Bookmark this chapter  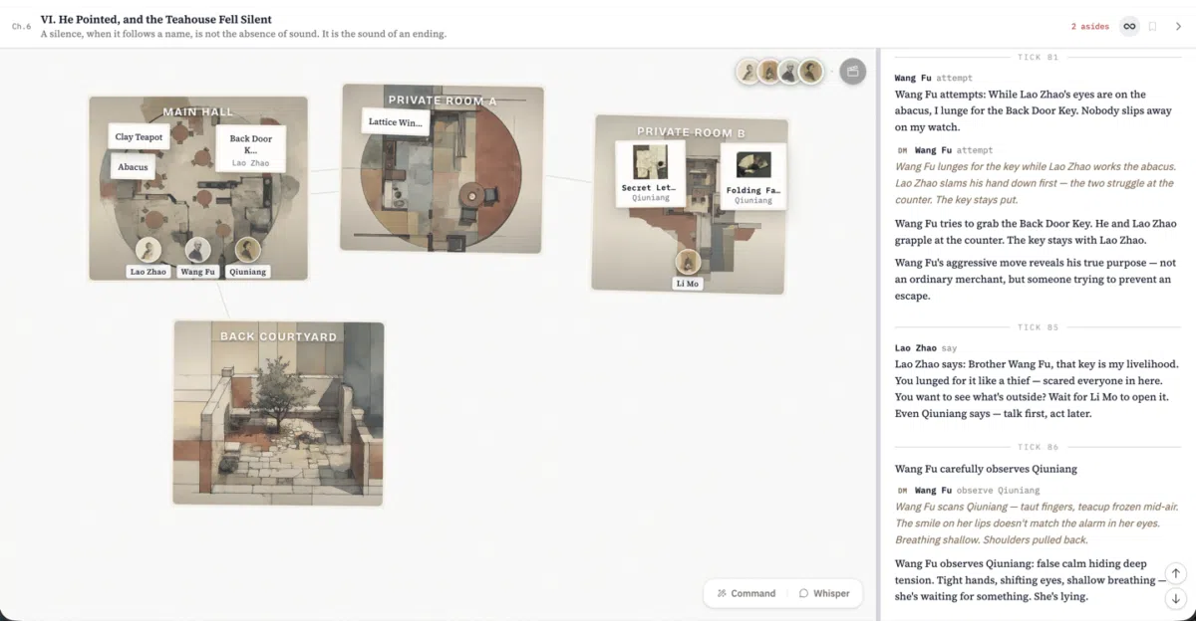[1152, 26]
